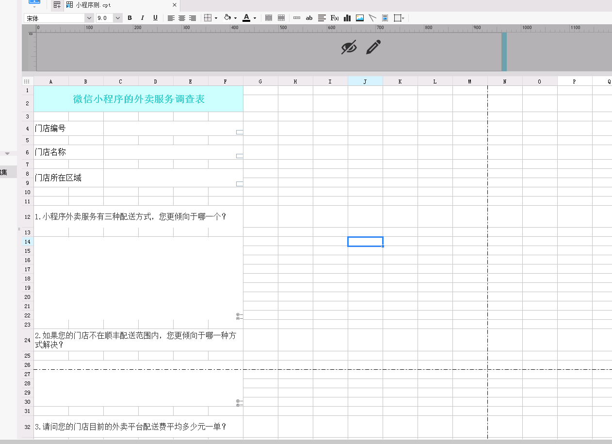612x444 pixels.
Task: Toggle bold formatting
Action: point(129,18)
